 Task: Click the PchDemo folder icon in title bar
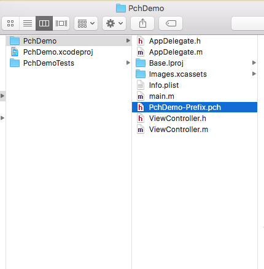121,8
